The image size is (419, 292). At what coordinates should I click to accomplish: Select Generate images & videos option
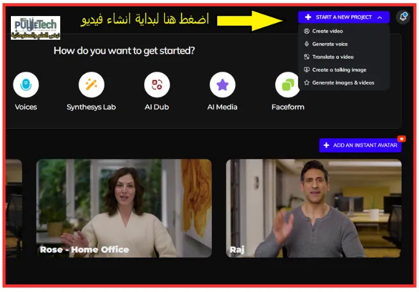point(344,83)
